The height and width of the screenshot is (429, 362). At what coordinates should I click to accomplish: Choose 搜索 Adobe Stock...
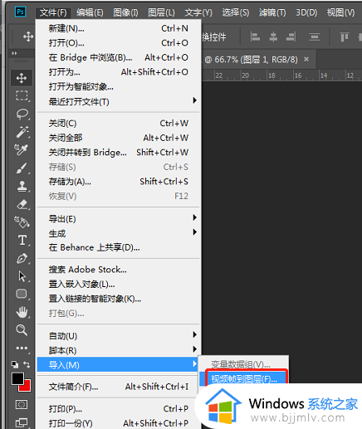pyautogui.click(x=119, y=270)
